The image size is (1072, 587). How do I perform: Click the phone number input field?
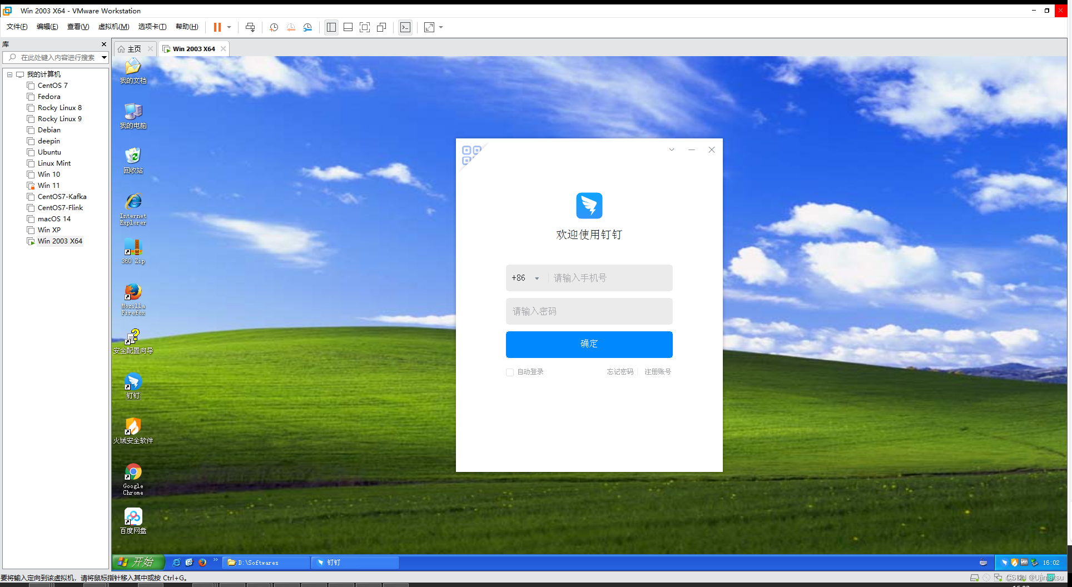(609, 278)
